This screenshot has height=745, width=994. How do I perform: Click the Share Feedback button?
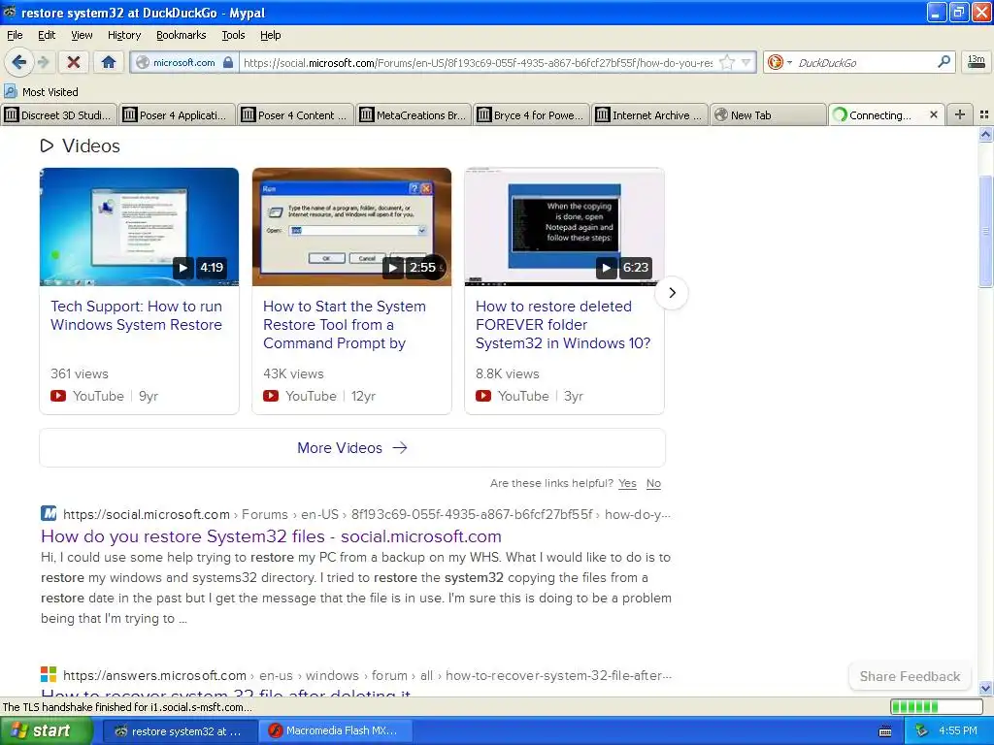(x=910, y=676)
